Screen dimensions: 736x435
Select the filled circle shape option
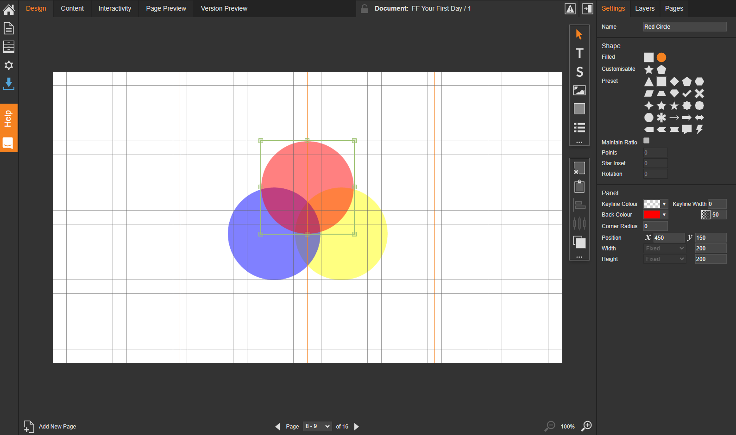pyautogui.click(x=661, y=57)
